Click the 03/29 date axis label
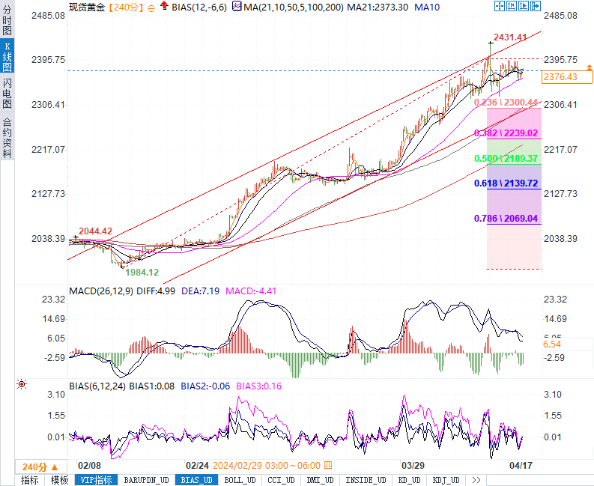 click(x=413, y=466)
